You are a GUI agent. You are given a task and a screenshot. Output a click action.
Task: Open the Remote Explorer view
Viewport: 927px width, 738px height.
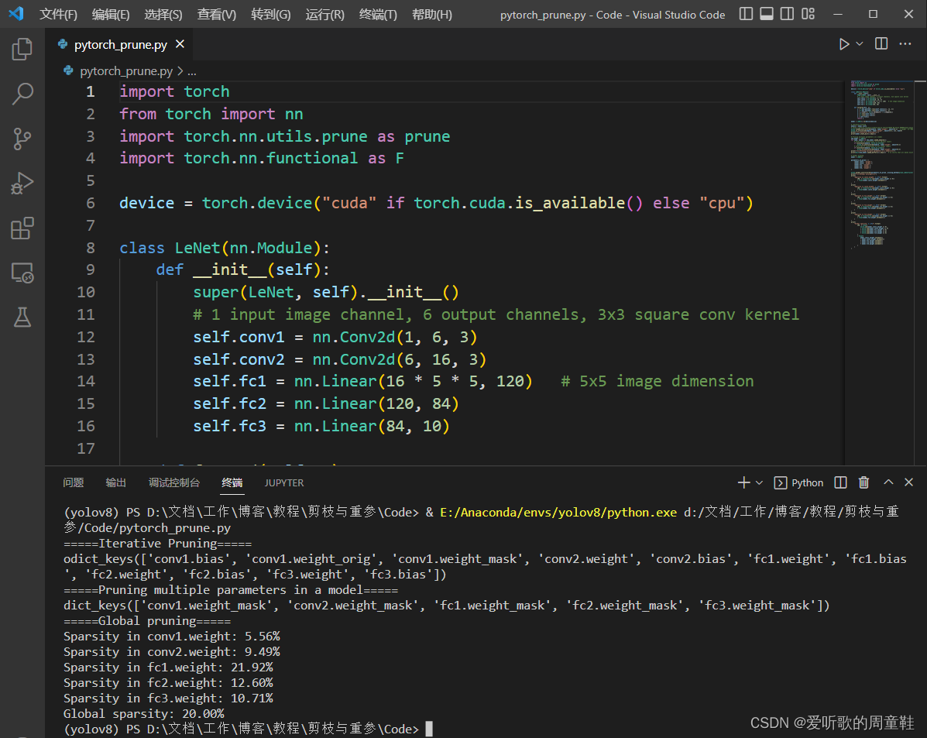click(x=22, y=273)
